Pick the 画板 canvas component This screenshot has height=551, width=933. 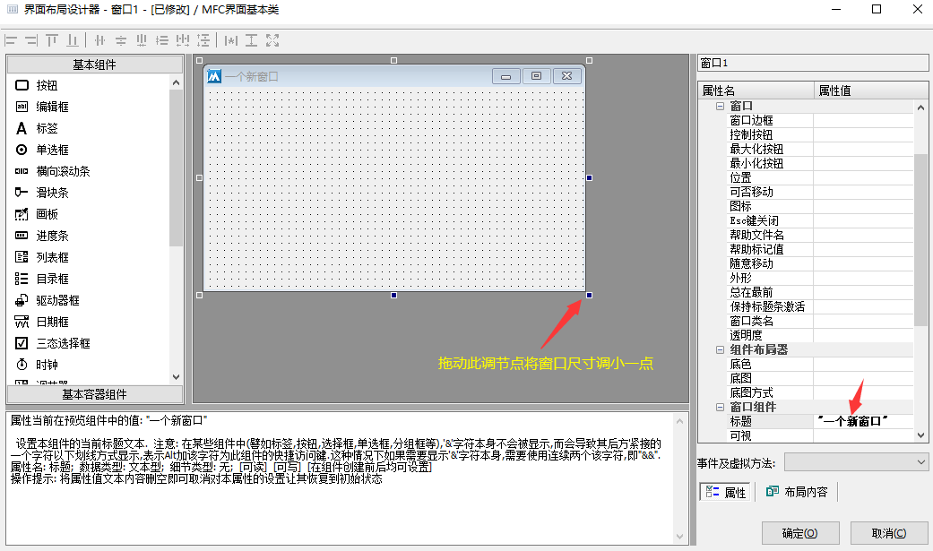[47, 214]
